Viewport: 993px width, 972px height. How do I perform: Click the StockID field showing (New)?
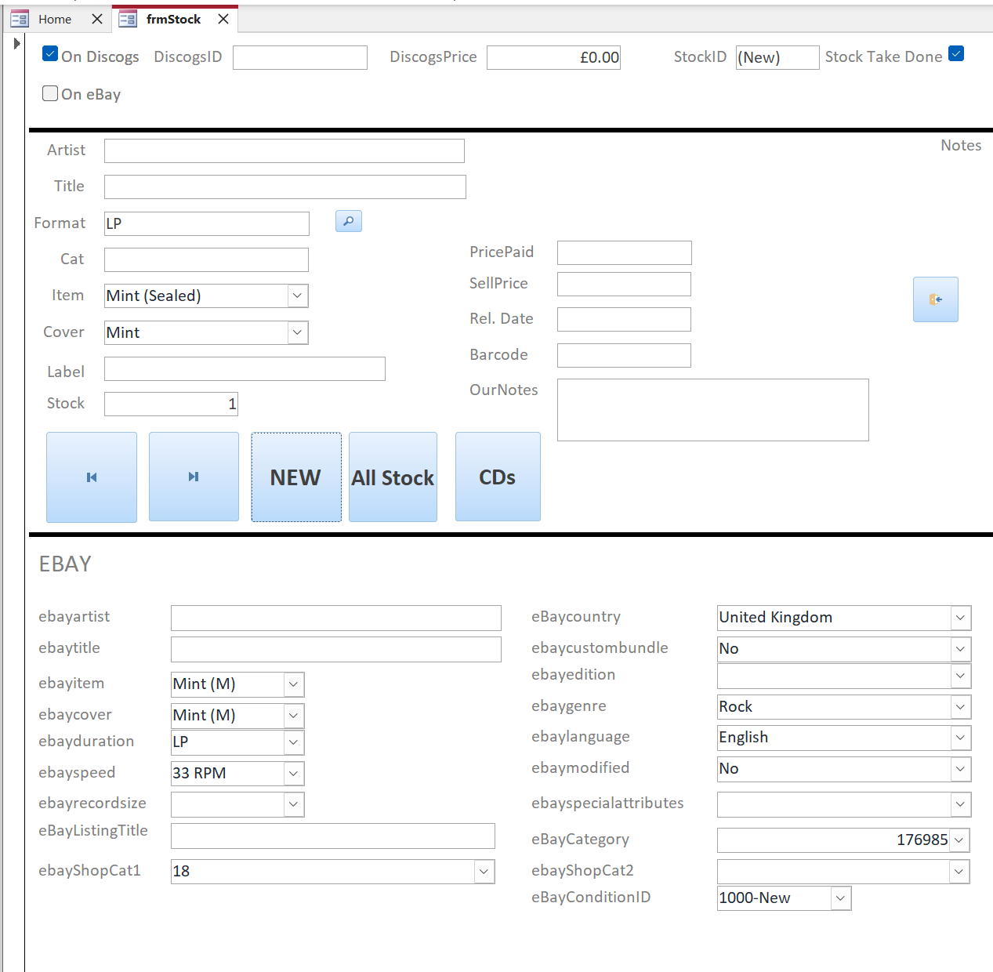click(x=777, y=57)
